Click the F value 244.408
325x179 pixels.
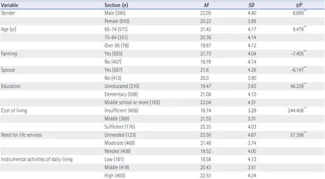(296, 111)
